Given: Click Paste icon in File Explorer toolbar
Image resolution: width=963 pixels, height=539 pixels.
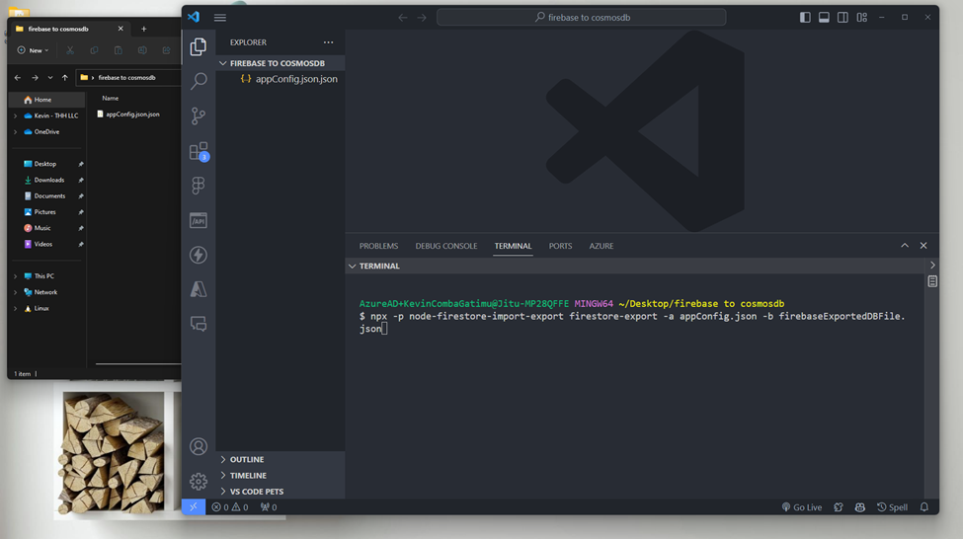Looking at the screenshot, I should pos(118,50).
